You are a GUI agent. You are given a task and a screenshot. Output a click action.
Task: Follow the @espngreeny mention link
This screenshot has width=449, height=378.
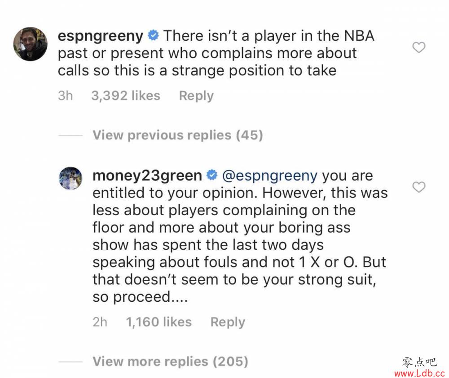[269, 176]
